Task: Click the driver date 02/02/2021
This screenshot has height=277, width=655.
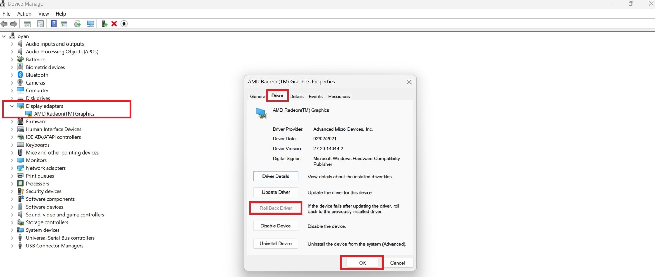Action: (325, 139)
